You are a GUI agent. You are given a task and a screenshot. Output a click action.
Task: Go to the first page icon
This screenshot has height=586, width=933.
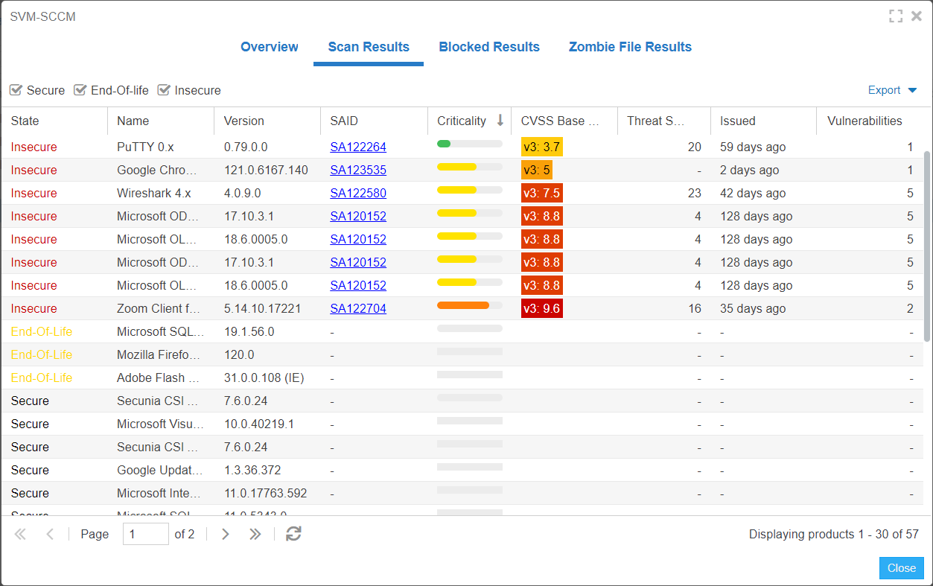click(x=20, y=534)
